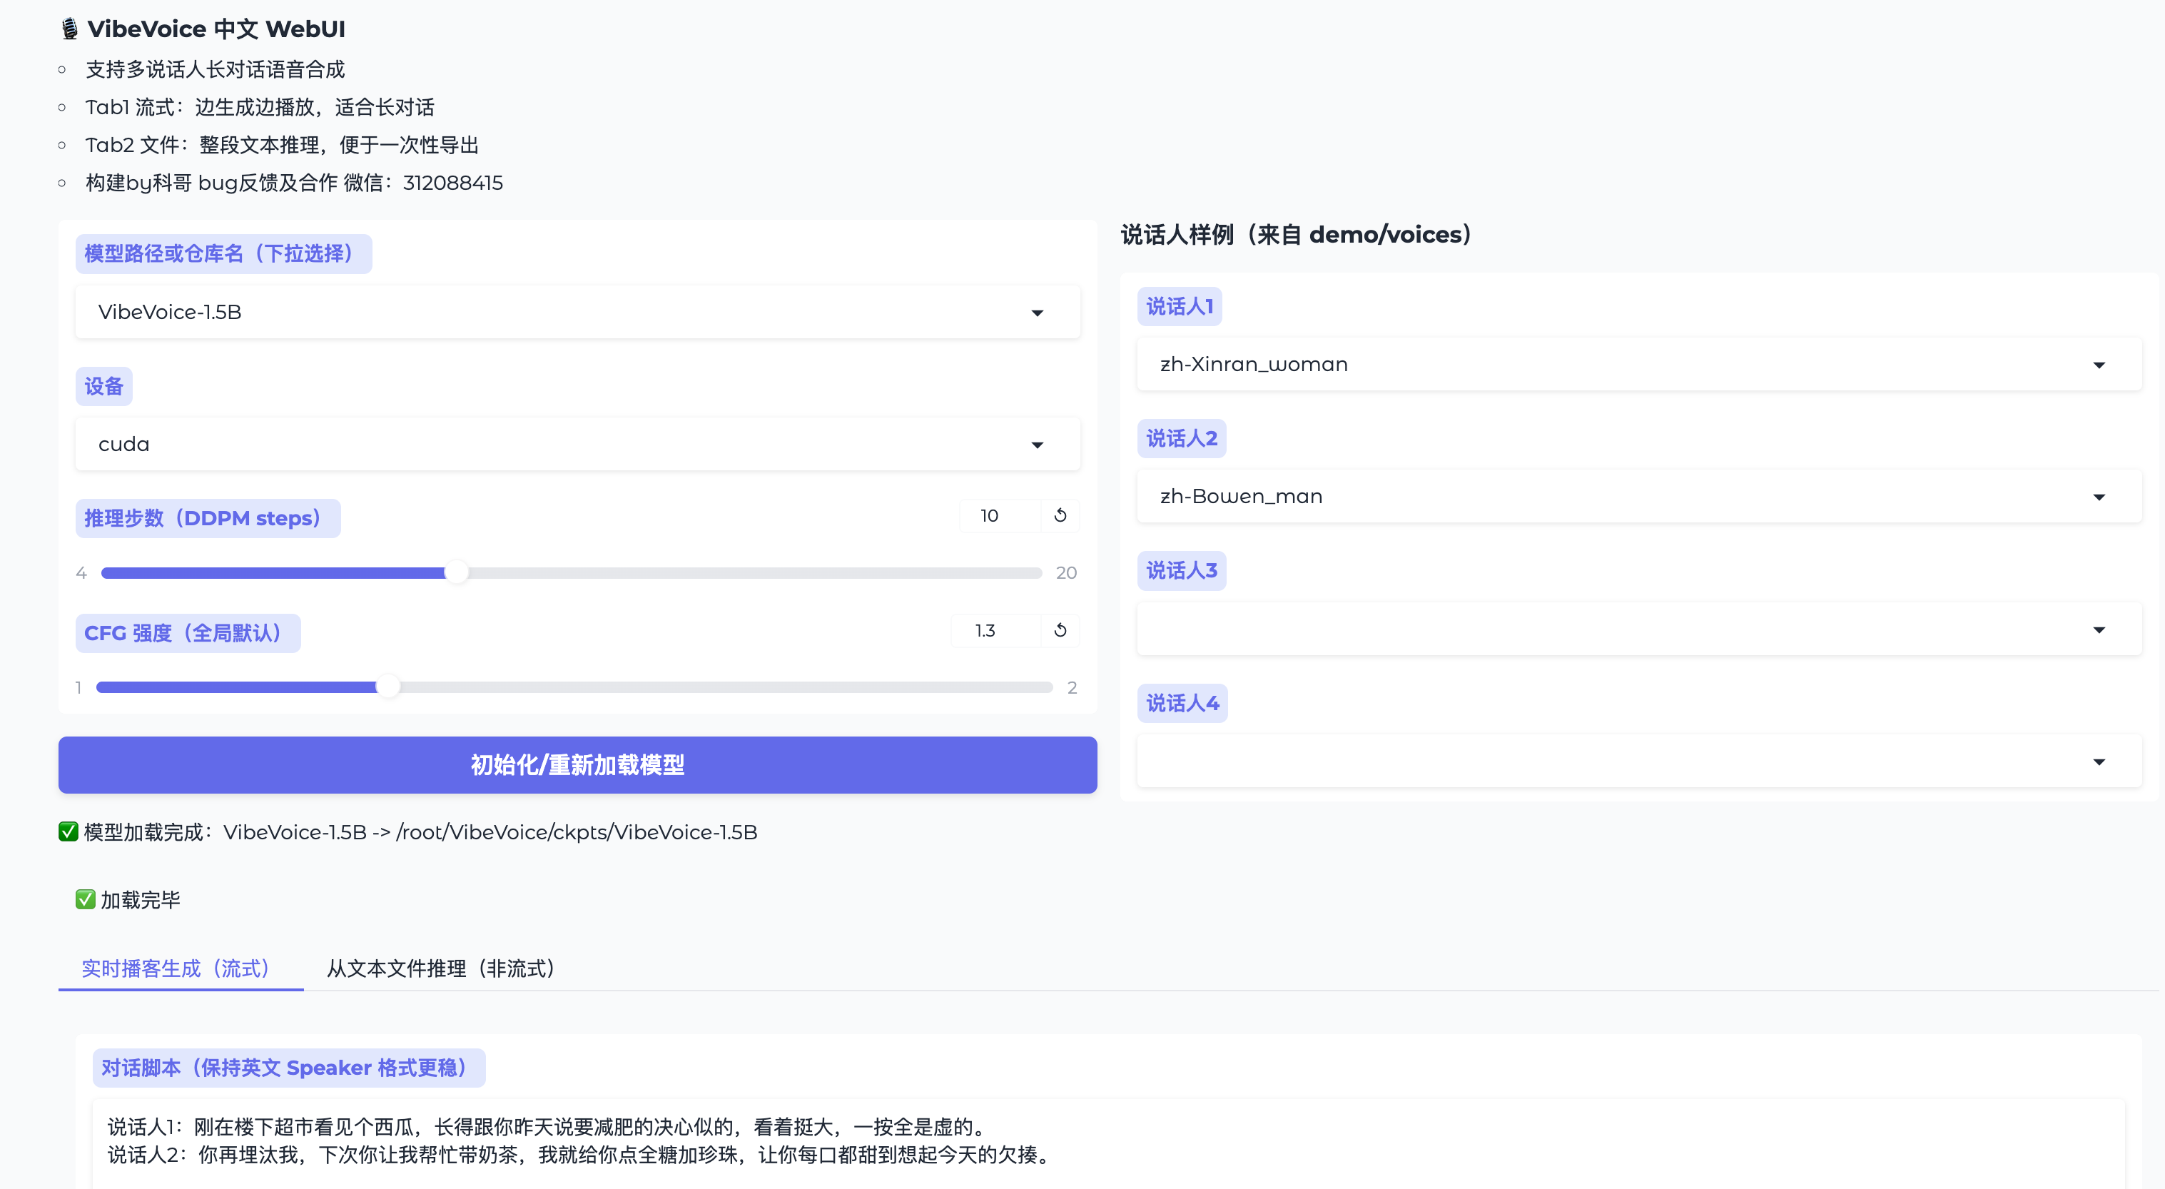Image resolution: width=2165 pixels, height=1189 pixels.
Task: Open the model path dropdown arrow
Action: 1037,313
